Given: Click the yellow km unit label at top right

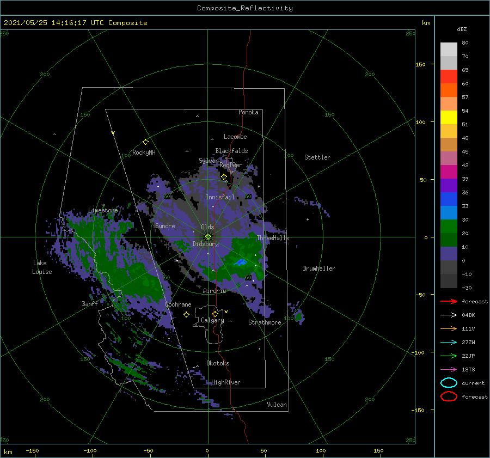Looking at the screenshot, I should (x=426, y=23).
